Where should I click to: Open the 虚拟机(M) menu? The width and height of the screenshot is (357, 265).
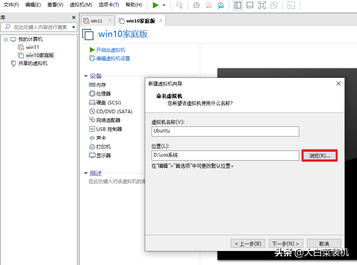[81, 5]
